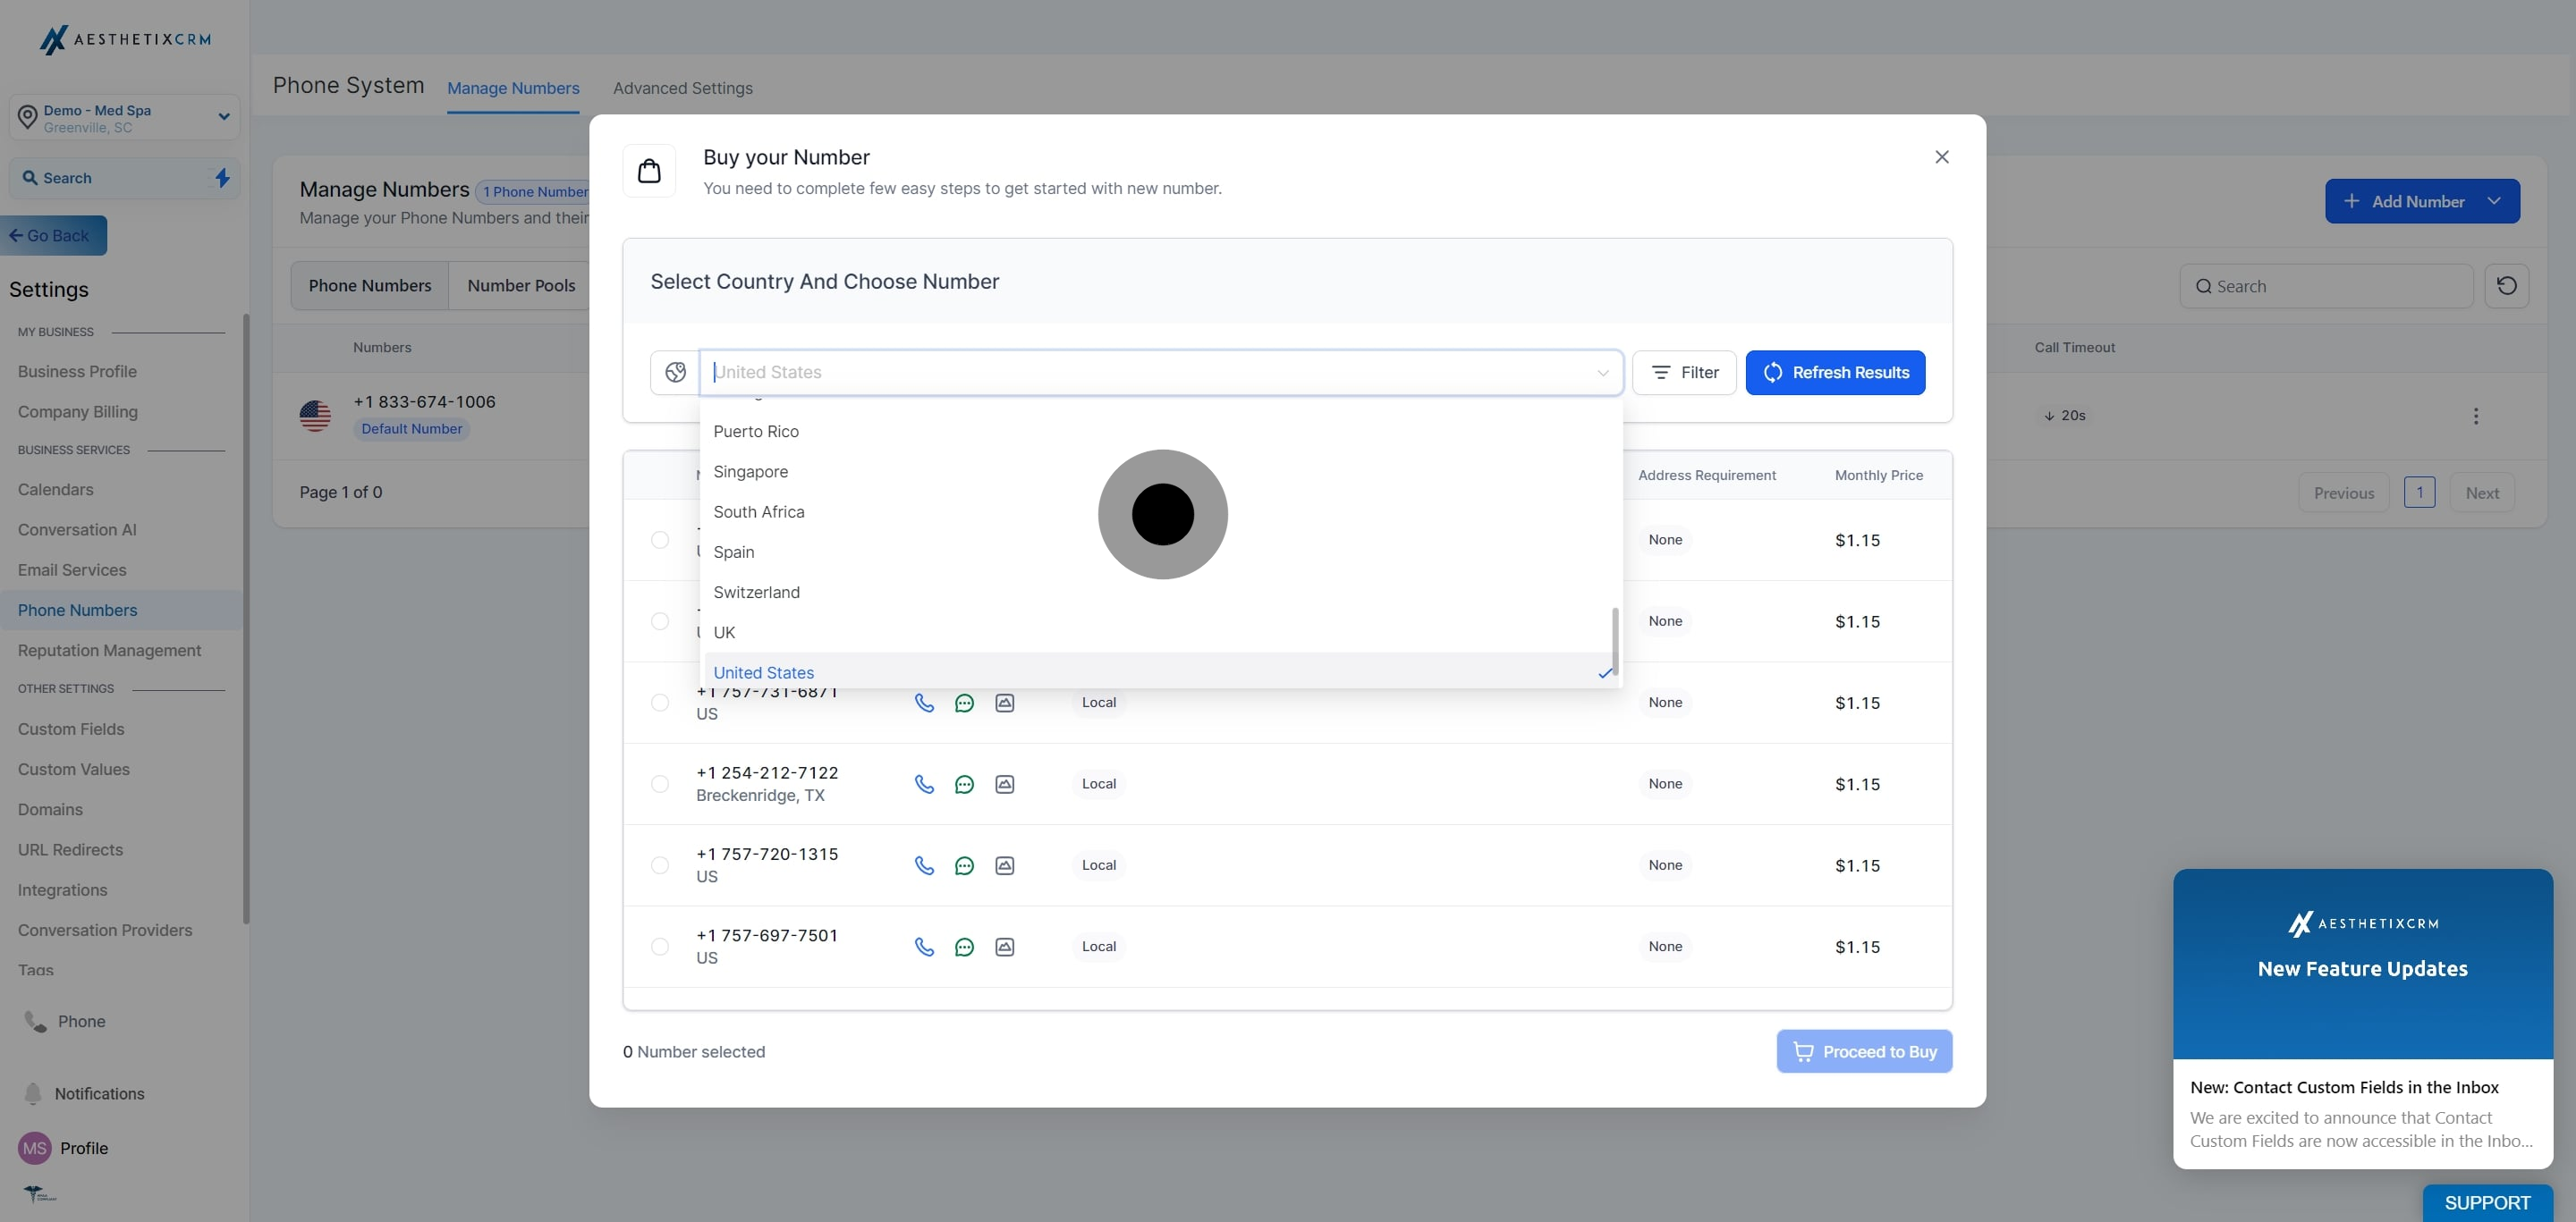
Task: Click the refresh icon next to Search box
Action: (x=2506, y=287)
